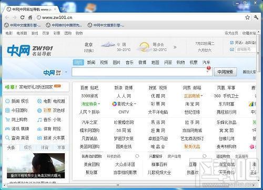This screenshot has height=190, width=263.
Task: Click the 旅游 火车票 map icon
Action: [39, 138]
